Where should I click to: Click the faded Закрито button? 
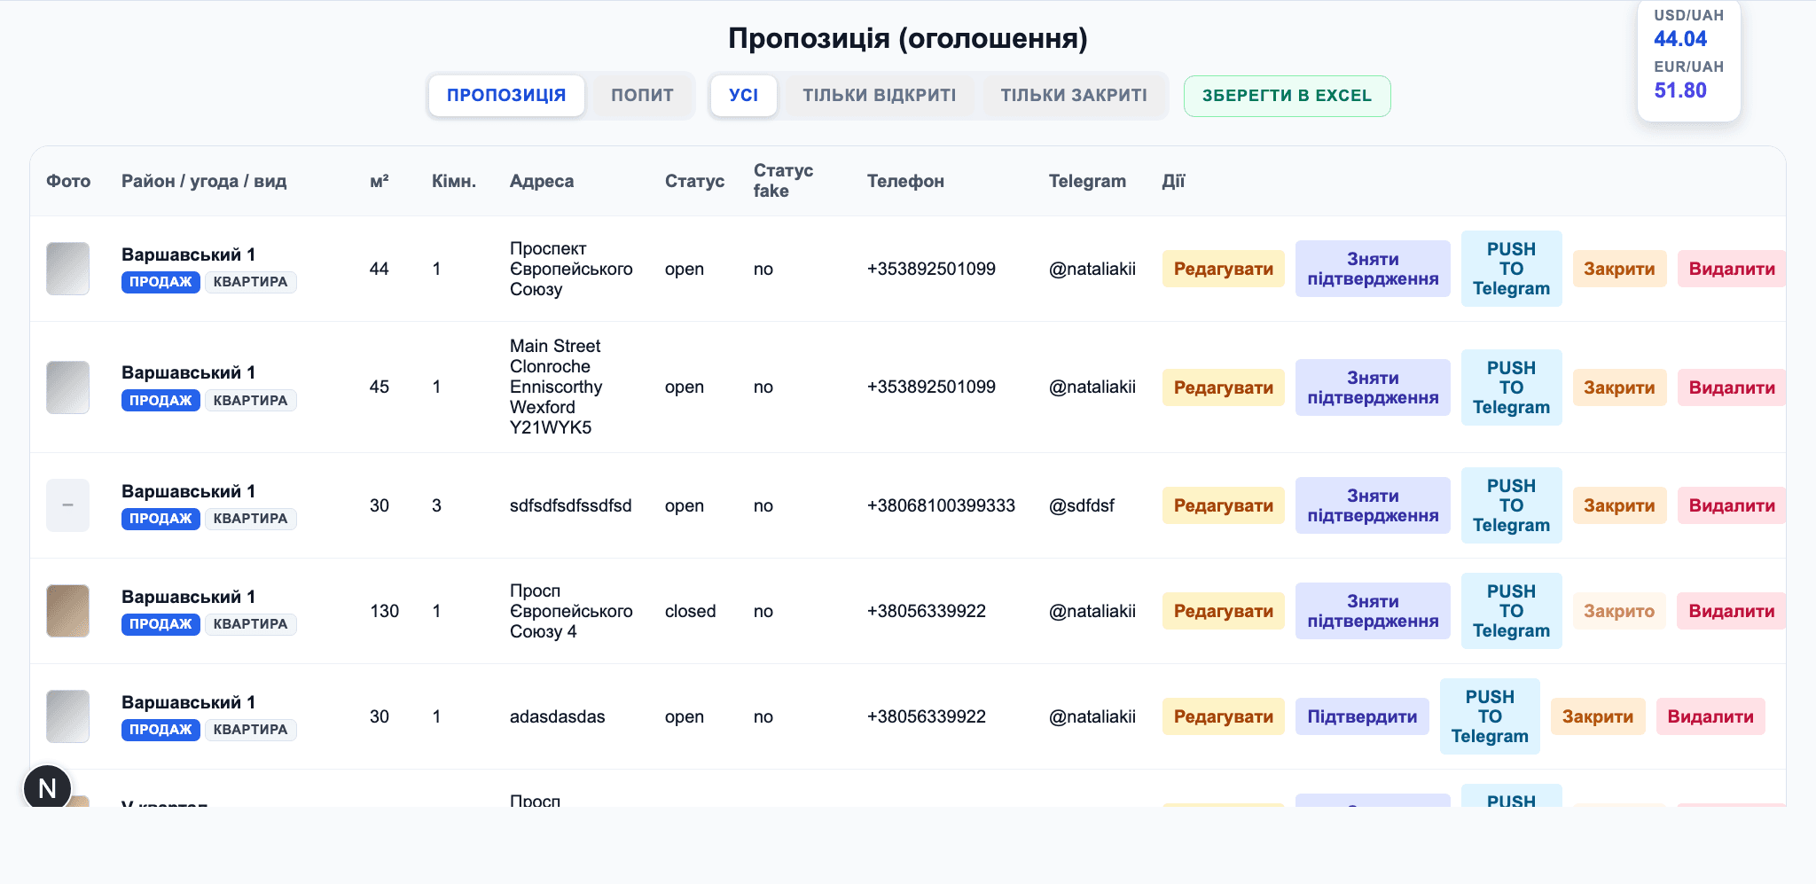click(1620, 611)
